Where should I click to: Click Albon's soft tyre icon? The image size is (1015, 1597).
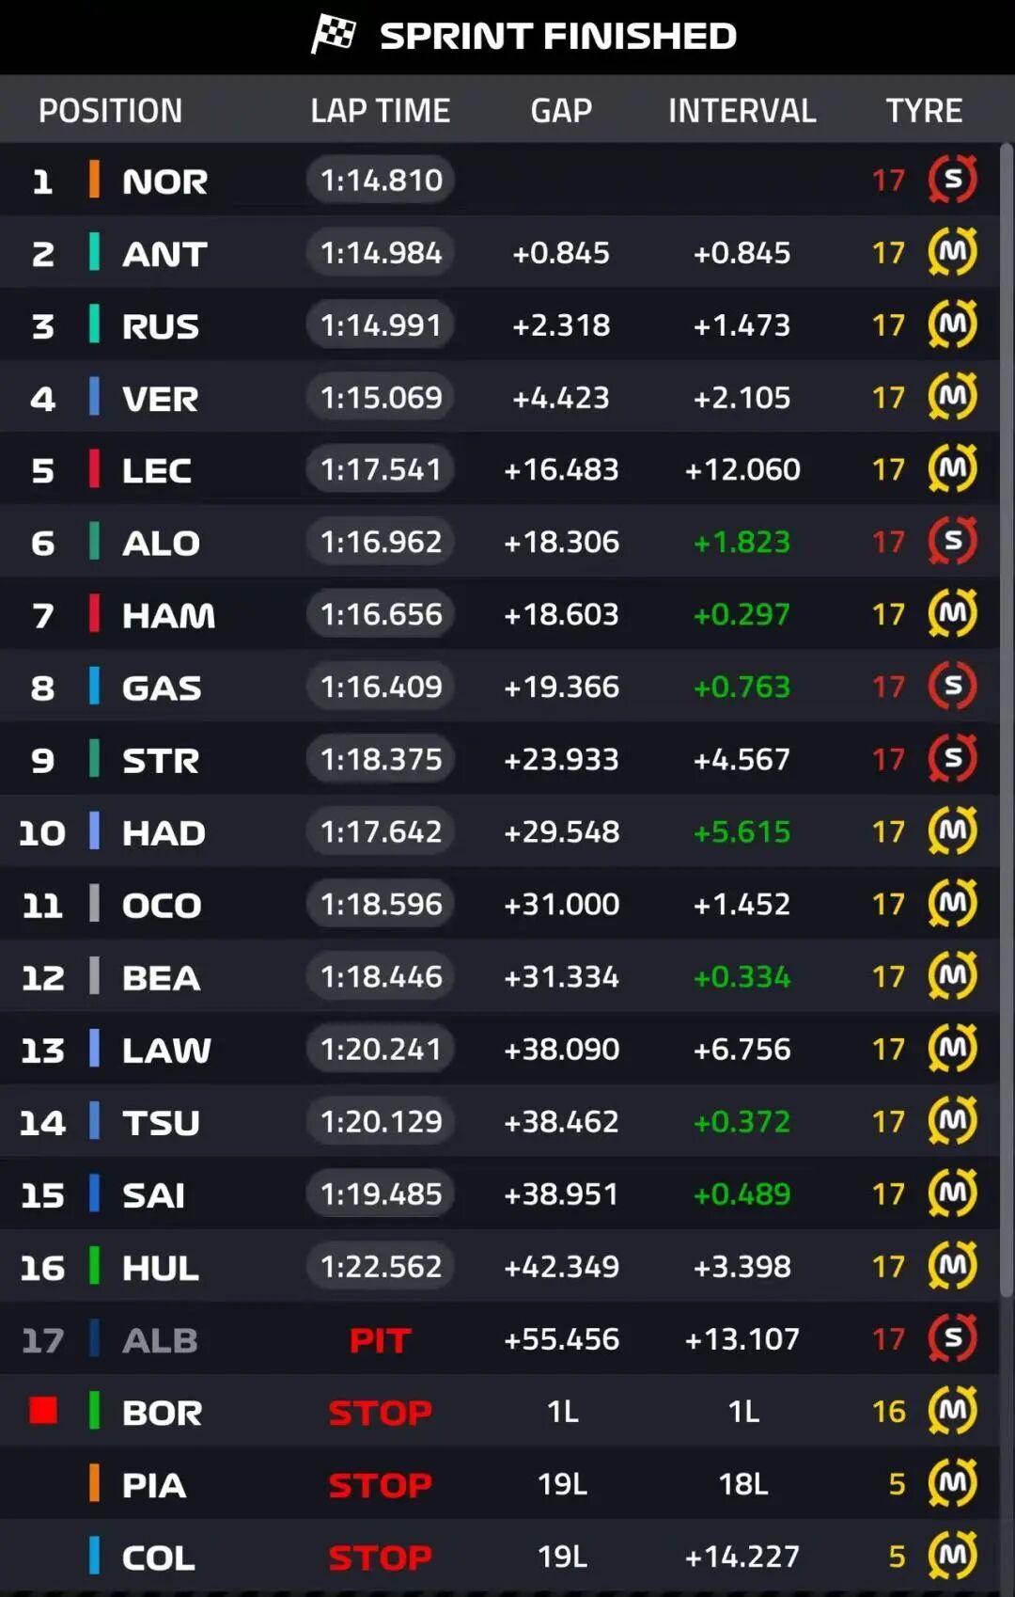click(x=952, y=1337)
